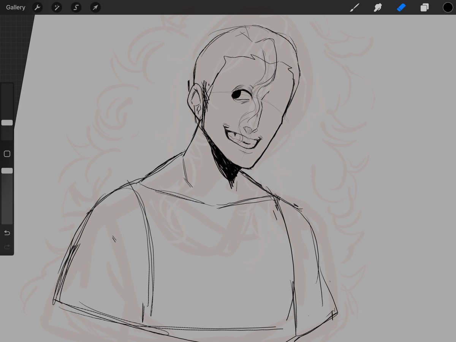Screen dimensions: 456x342
Task: Click the brush size slider handle
Action: pyautogui.click(x=7, y=123)
